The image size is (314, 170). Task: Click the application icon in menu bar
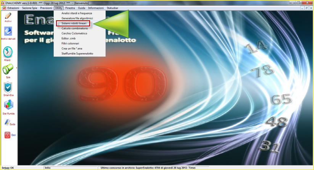tap(4, 8)
